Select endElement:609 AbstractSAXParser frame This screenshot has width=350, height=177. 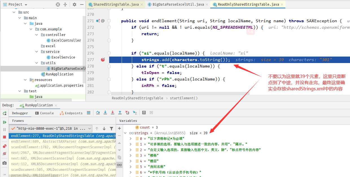tap(62, 142)
